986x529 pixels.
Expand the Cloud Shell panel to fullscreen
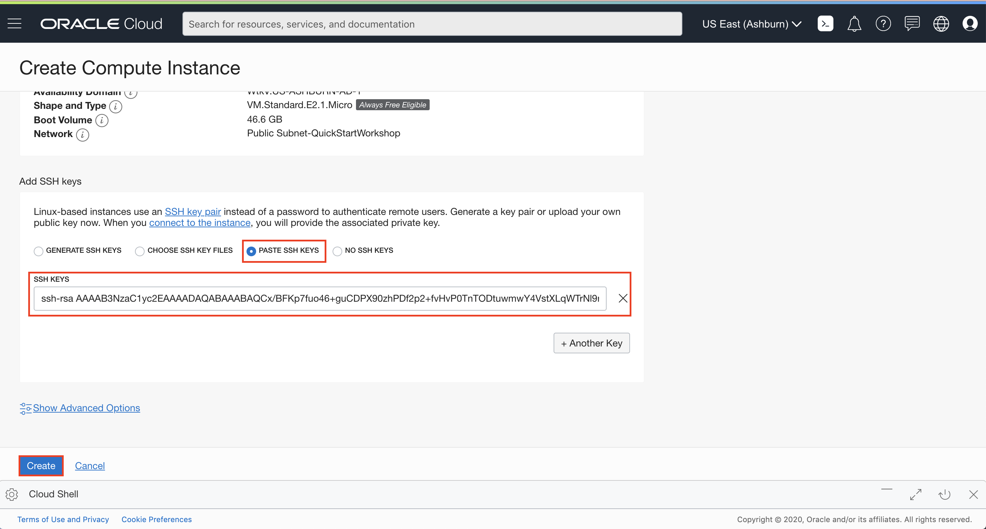point(915,494)
